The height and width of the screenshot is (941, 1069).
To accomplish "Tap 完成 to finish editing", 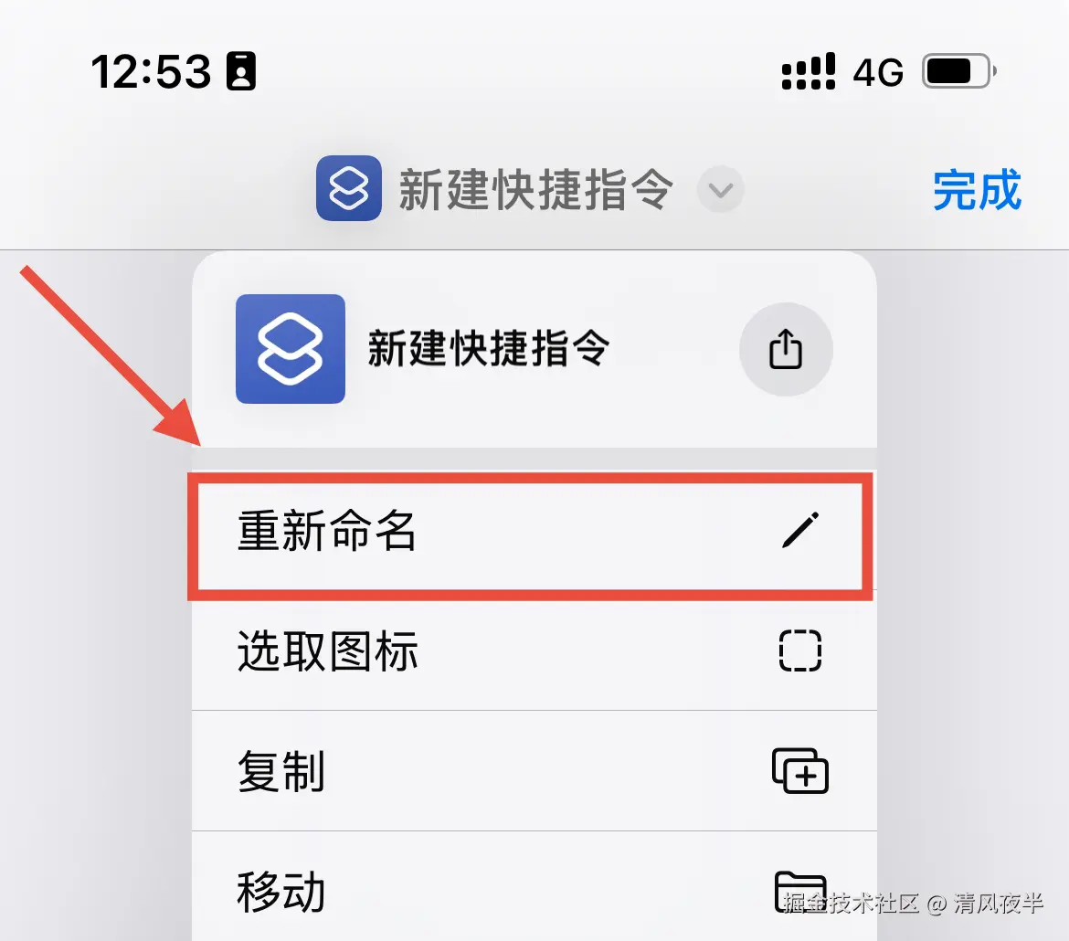I will point(977,189).
